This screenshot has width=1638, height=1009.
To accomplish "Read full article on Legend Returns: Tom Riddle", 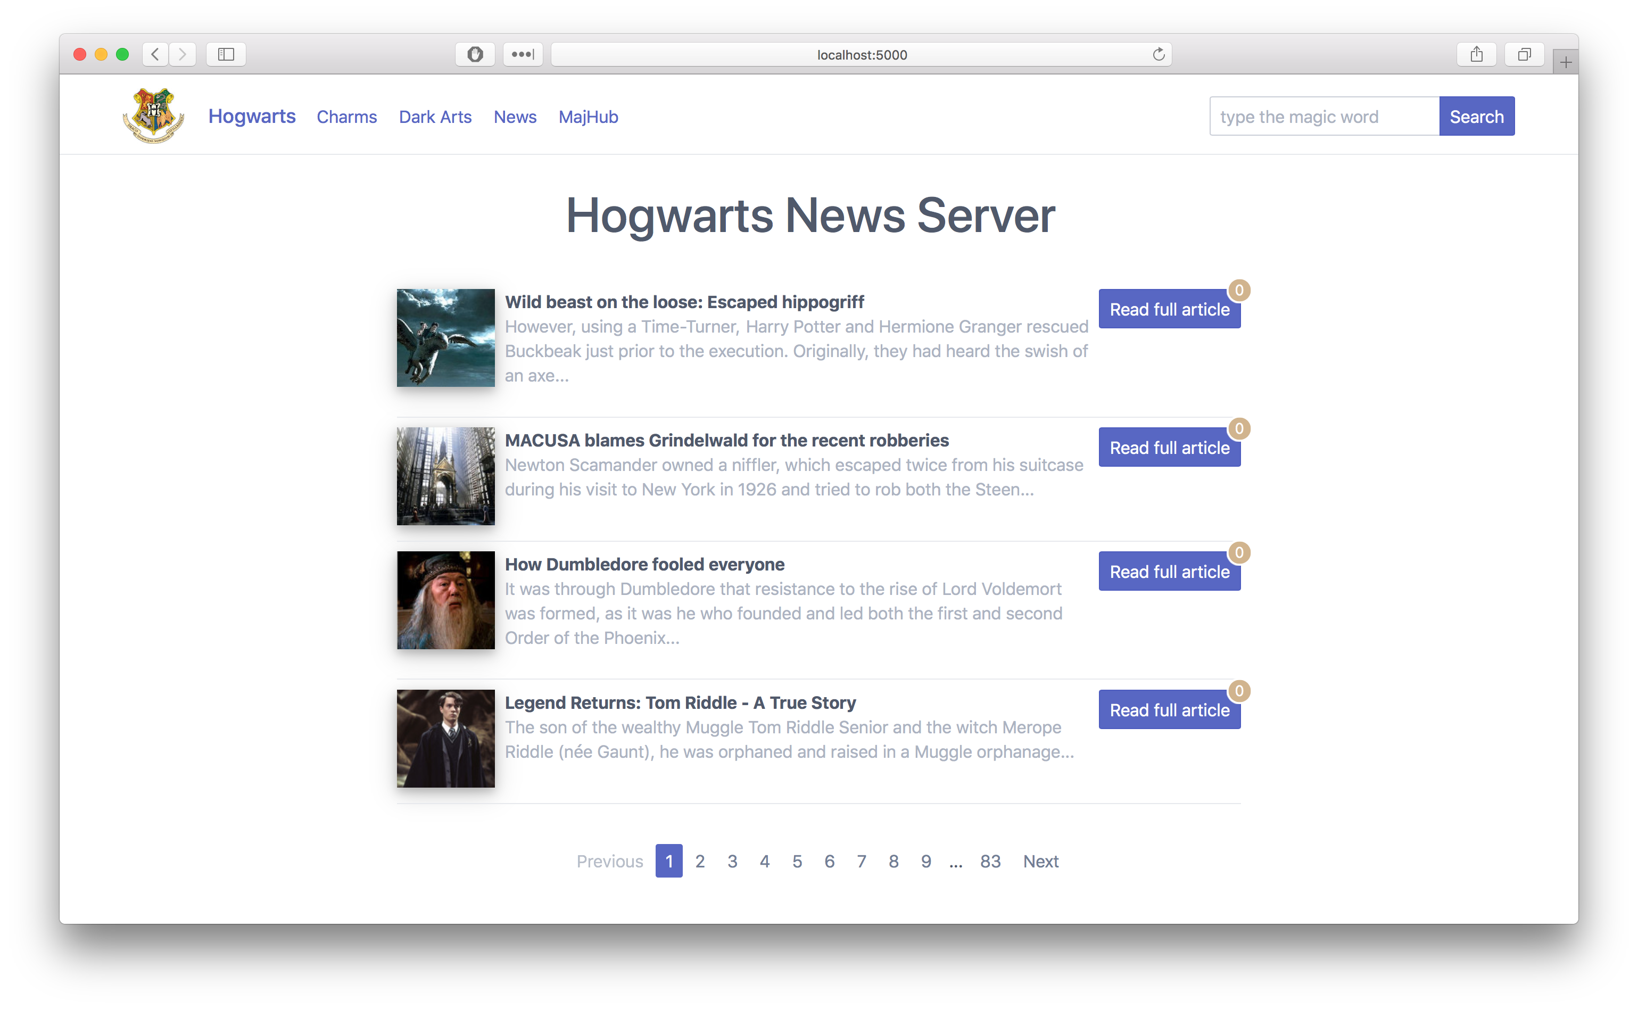I will (x=1169, y=709).
